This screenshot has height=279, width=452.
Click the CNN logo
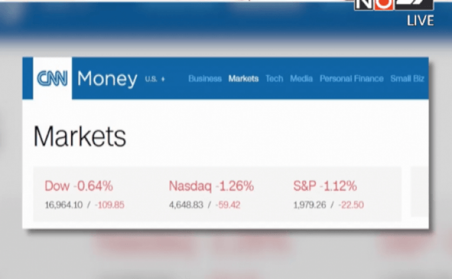pos(51,79)
